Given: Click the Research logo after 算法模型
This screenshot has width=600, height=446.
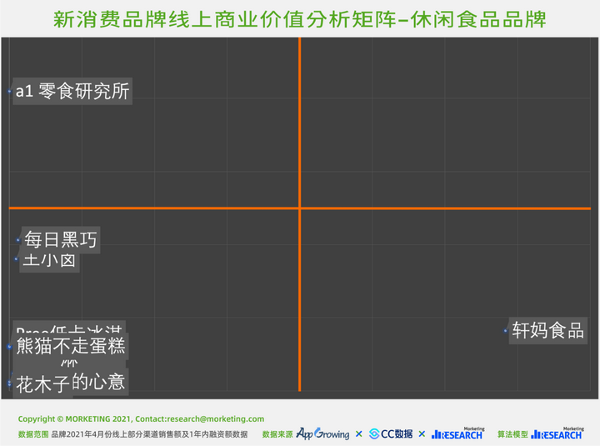Looking at the screenshot, I should [x=557, y=433].
